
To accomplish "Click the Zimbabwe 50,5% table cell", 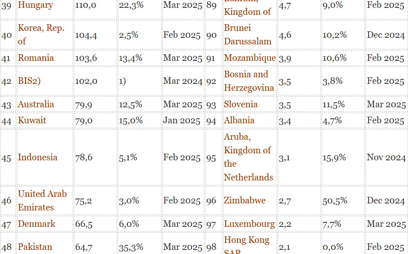I will (x=343, y=201).
